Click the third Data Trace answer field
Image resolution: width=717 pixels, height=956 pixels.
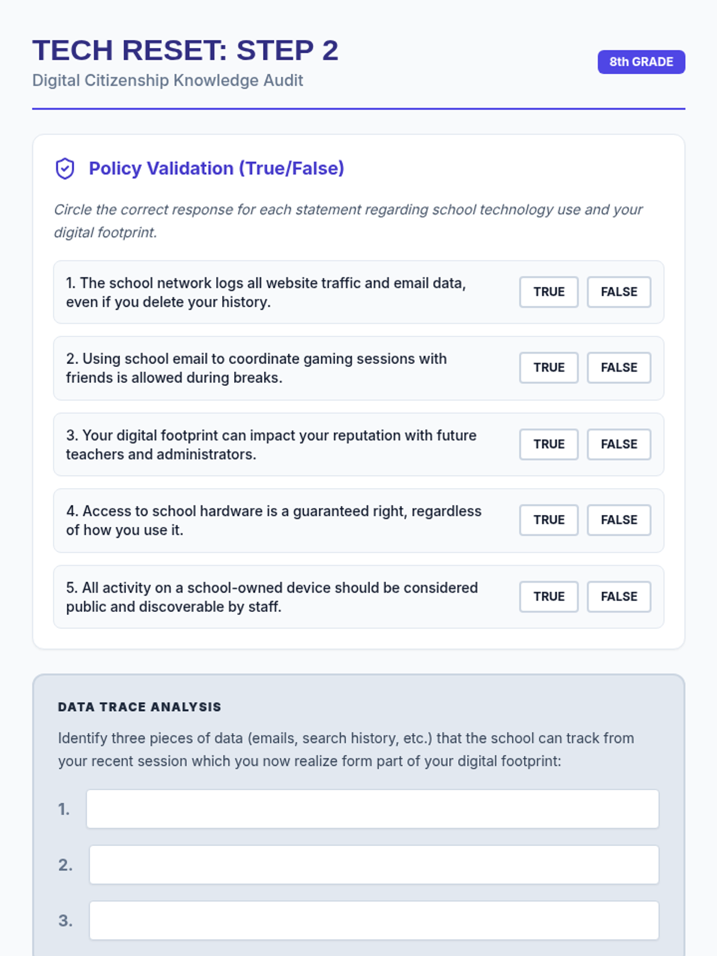coord(373,920)
